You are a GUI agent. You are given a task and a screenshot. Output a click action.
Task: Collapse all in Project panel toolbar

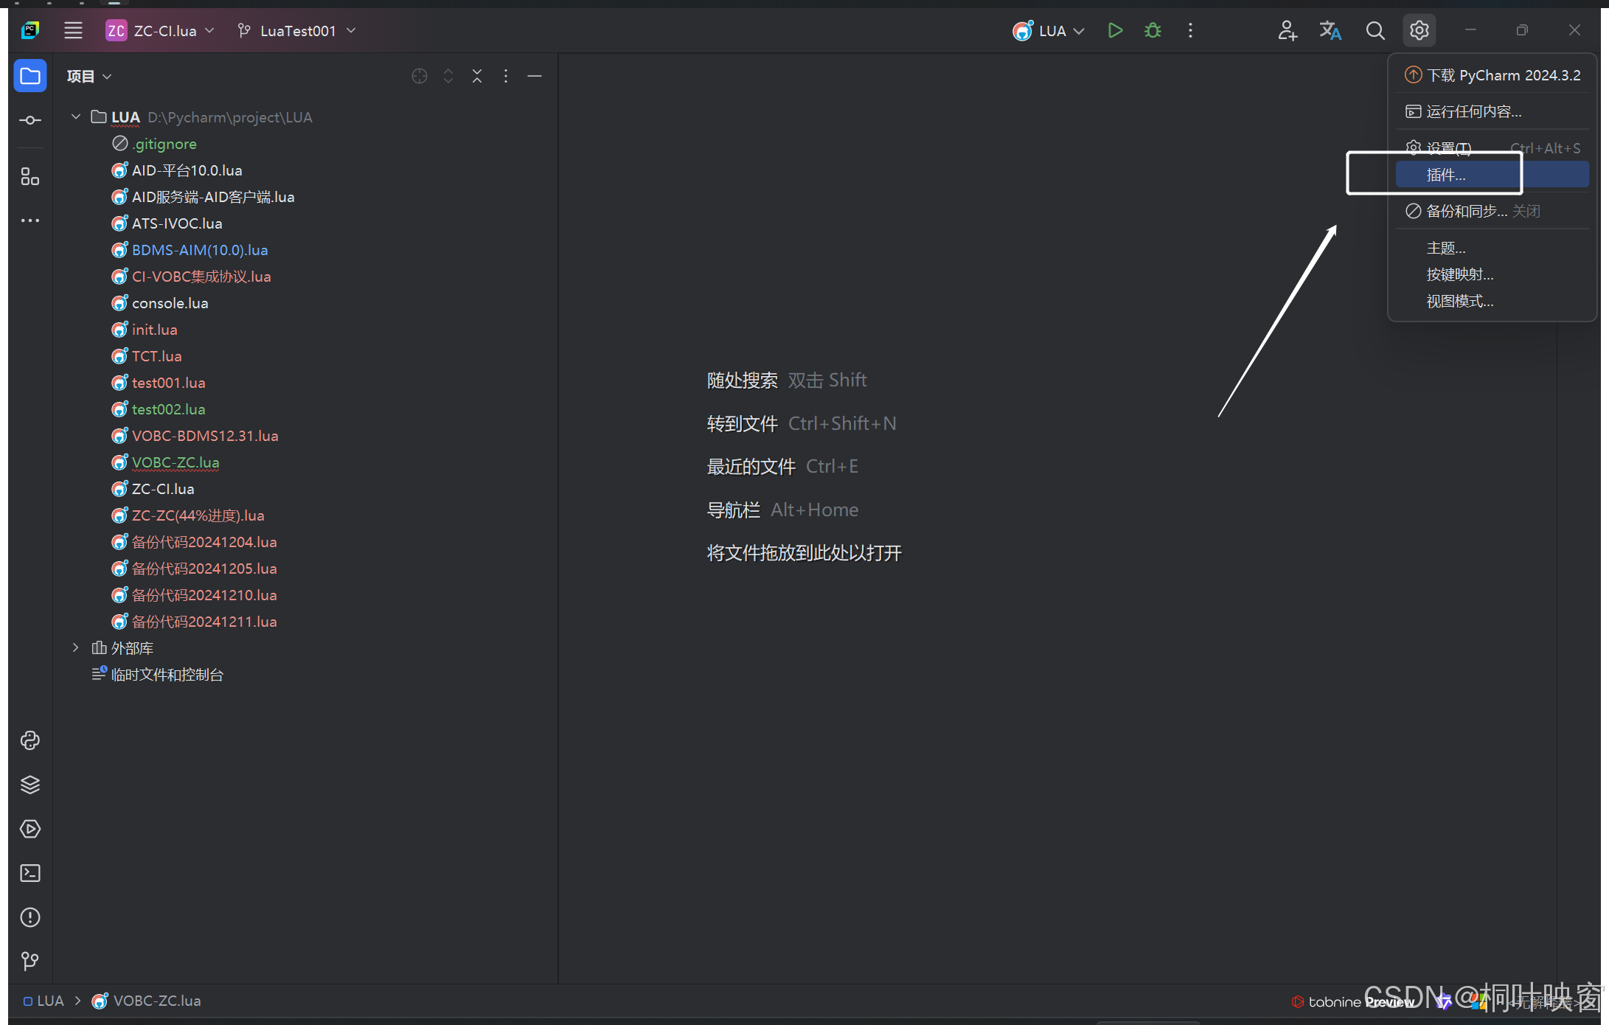[x=477, y=76]
